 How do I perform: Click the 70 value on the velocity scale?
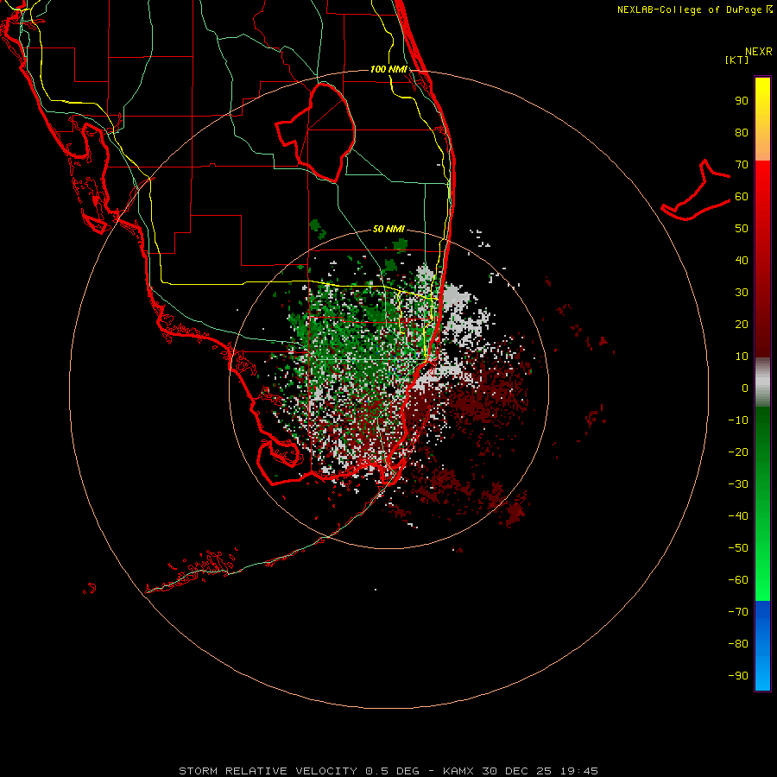[x=742, y=165]
